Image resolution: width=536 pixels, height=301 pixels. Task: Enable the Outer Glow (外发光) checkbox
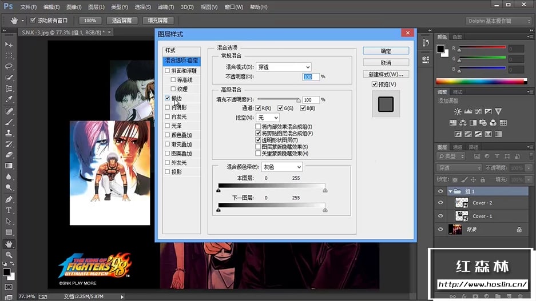(x=167, y=162)
